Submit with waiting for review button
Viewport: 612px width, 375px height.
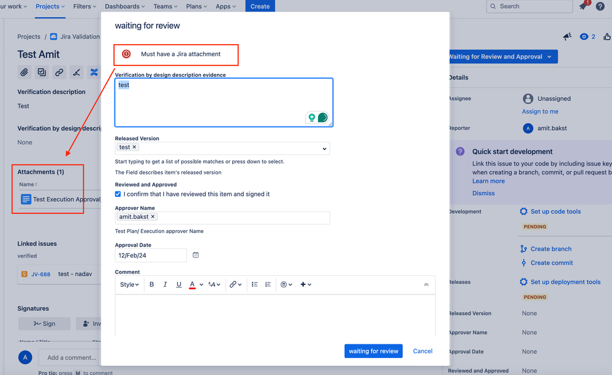pyautogui.click(x=373, y=351)
